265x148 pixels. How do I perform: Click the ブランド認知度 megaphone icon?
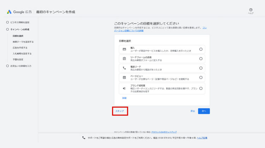click(x=124, y=88)
